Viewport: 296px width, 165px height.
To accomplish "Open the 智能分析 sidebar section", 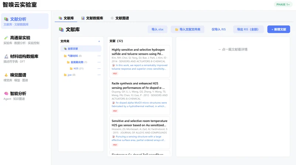I will (25, 96).
